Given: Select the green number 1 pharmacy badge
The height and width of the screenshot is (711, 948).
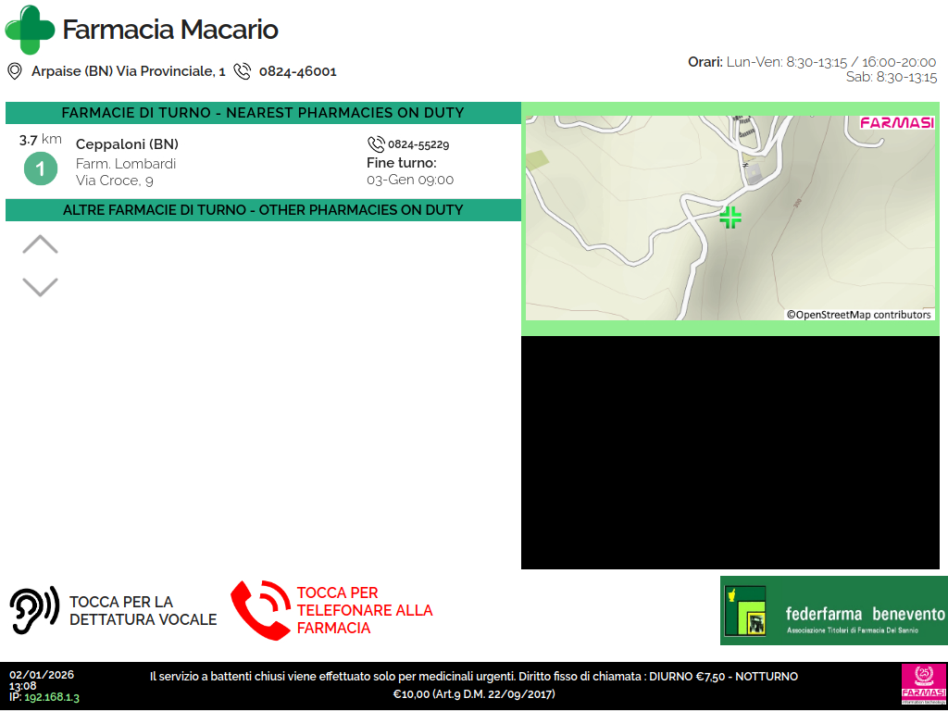Looking at the screenshot, I should click(40, 169).
